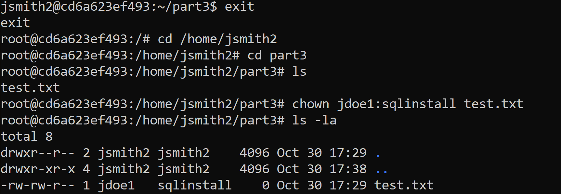The height and width of the screenshot is (194, 561).
Task: Click test.txt filename in the last row
Action: [404, 185]
